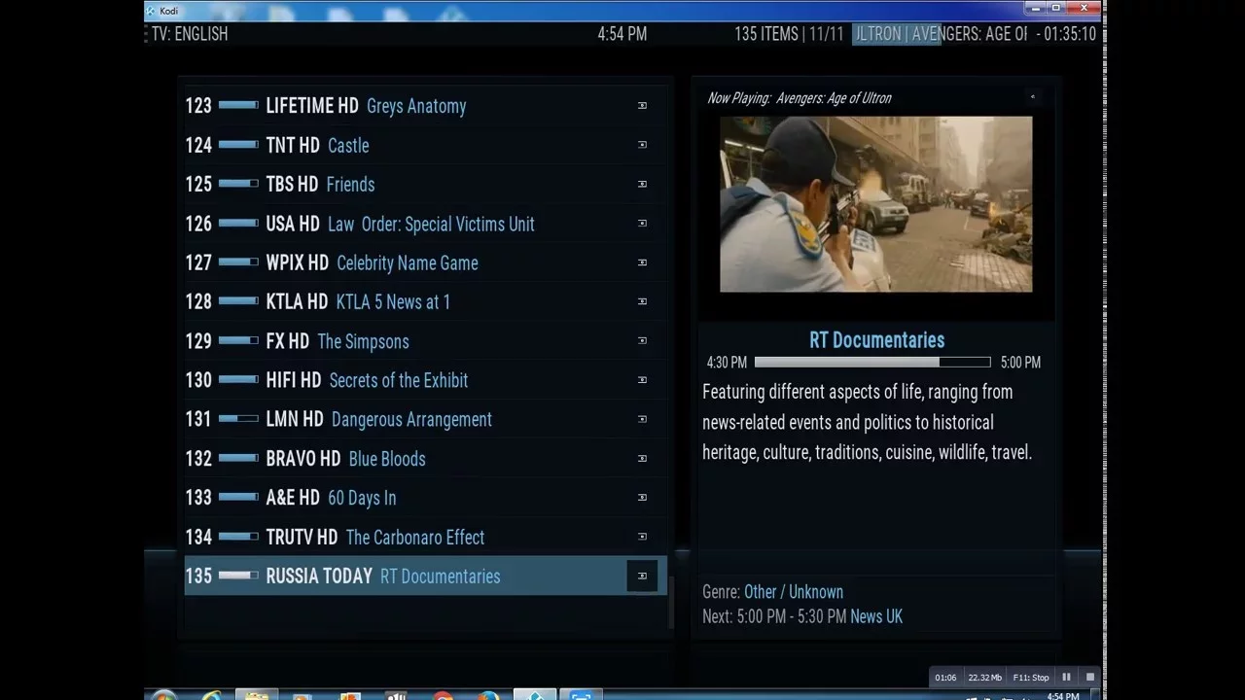The width and height of the screenshot is (1245, 700).
Task: Select channel 133 A&E HD 60 Days In
Action: [x=425, y=498]
